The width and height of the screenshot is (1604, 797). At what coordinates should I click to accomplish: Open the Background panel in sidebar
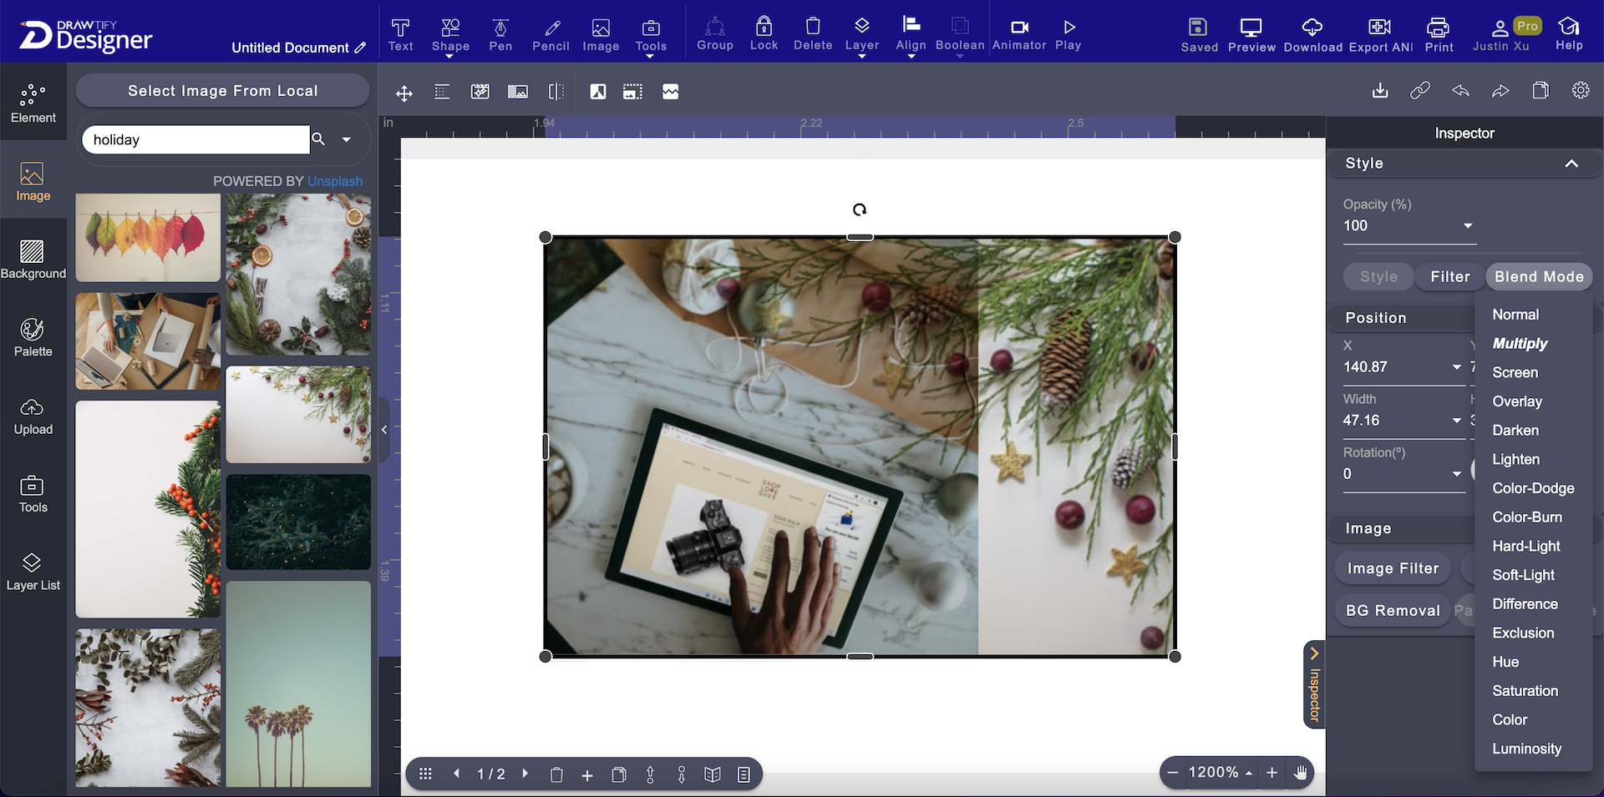click(33, 260)
